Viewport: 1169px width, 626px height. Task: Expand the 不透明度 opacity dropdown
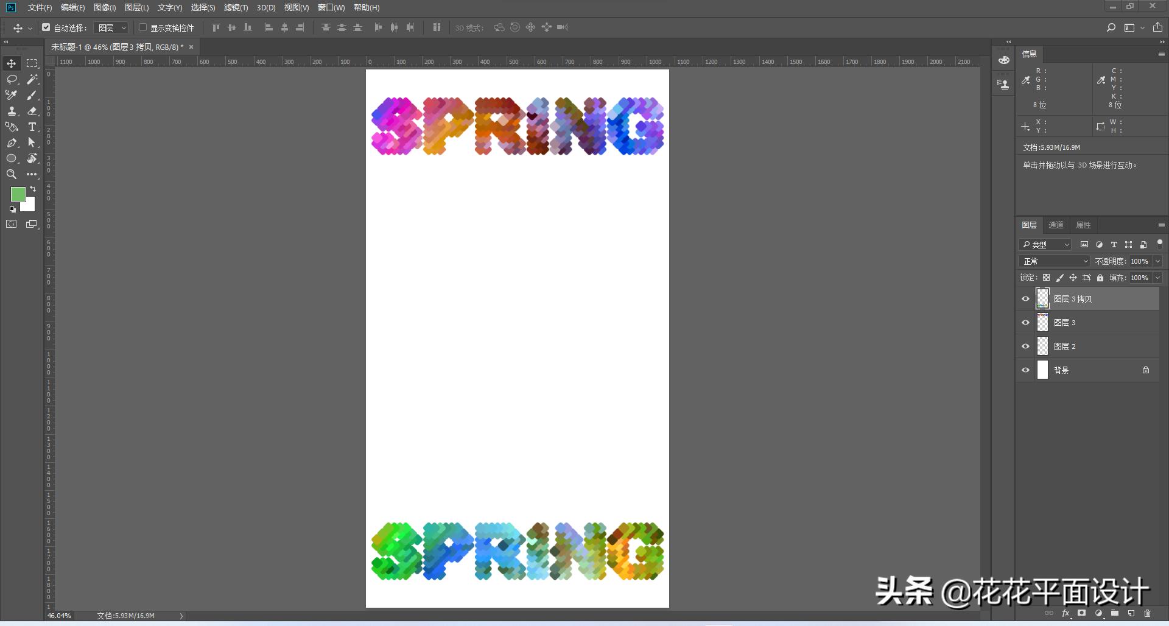coord(1157,261)
